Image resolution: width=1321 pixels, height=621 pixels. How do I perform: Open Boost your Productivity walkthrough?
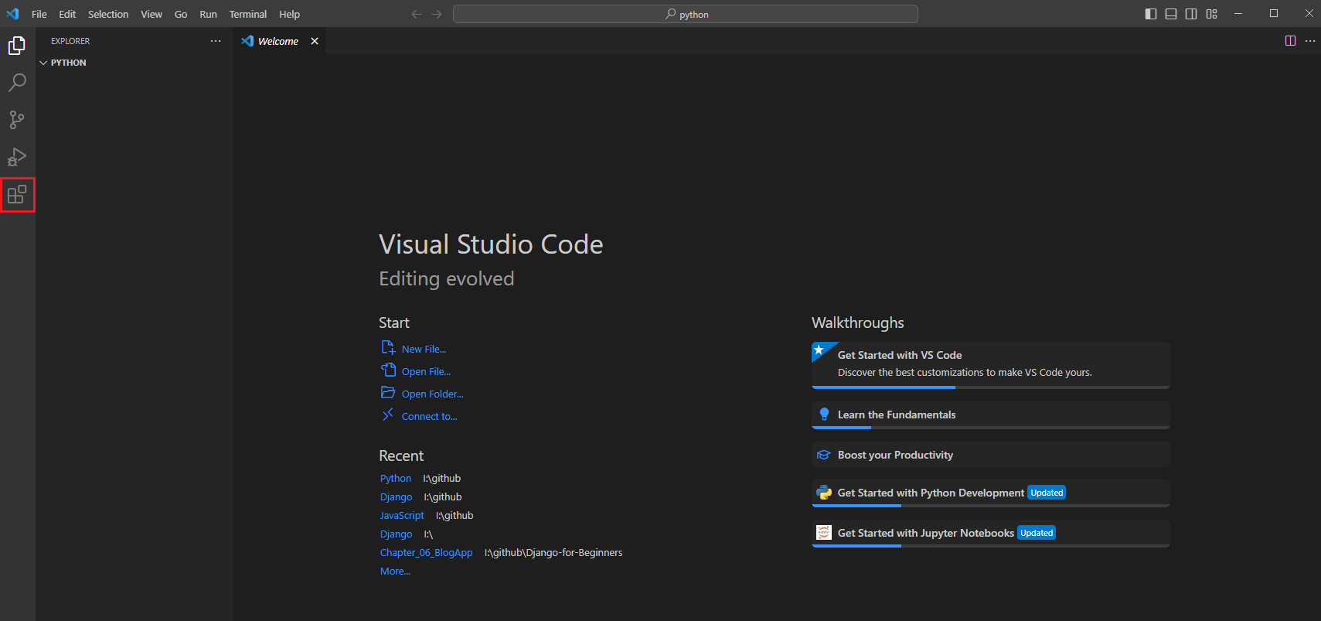click(x=991, y=455)
